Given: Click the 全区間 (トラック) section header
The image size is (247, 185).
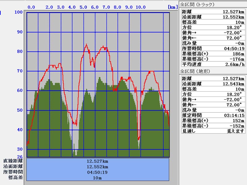Looking at the screenshot, I should tap(197, 5).
